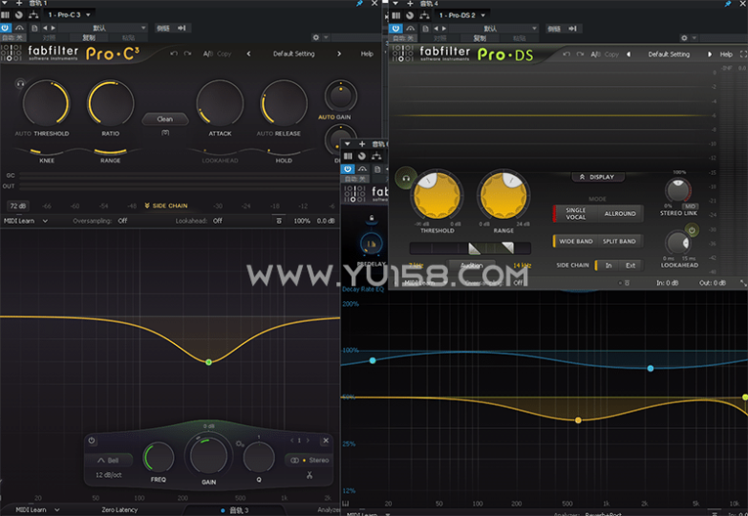The image size is (748, 516).
Task: Open Pro-DS window routing icon
Action: pos(424,15)
